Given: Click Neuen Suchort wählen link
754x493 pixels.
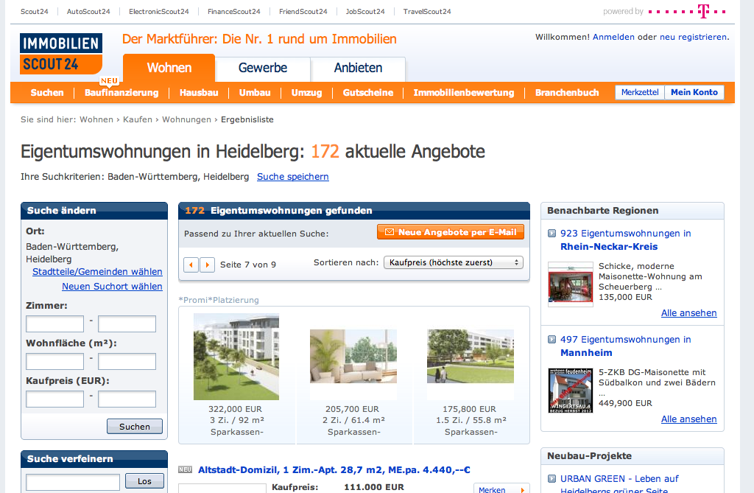Looking at the screenshot, I should [x=112, y=286].
